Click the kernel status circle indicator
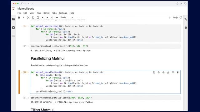The width and height of the screenshot is (200, 112). tap(181, 17)
